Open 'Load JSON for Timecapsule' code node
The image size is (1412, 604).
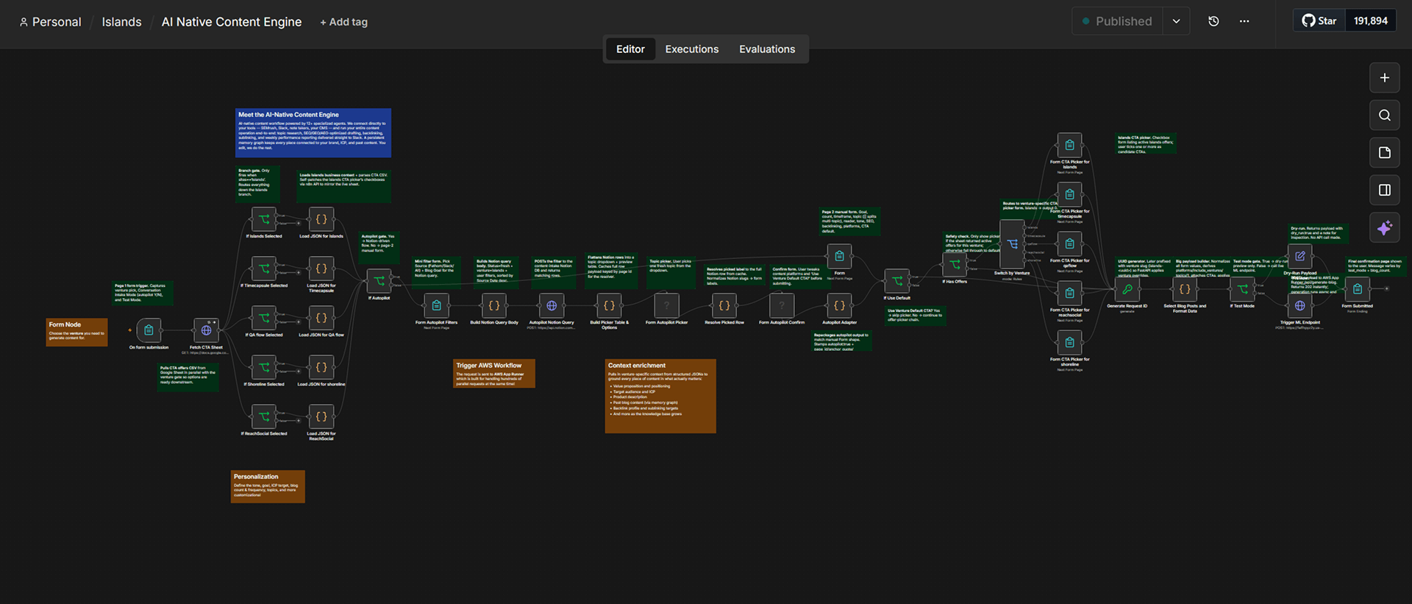pyautogui.click(x=321, y=269)
